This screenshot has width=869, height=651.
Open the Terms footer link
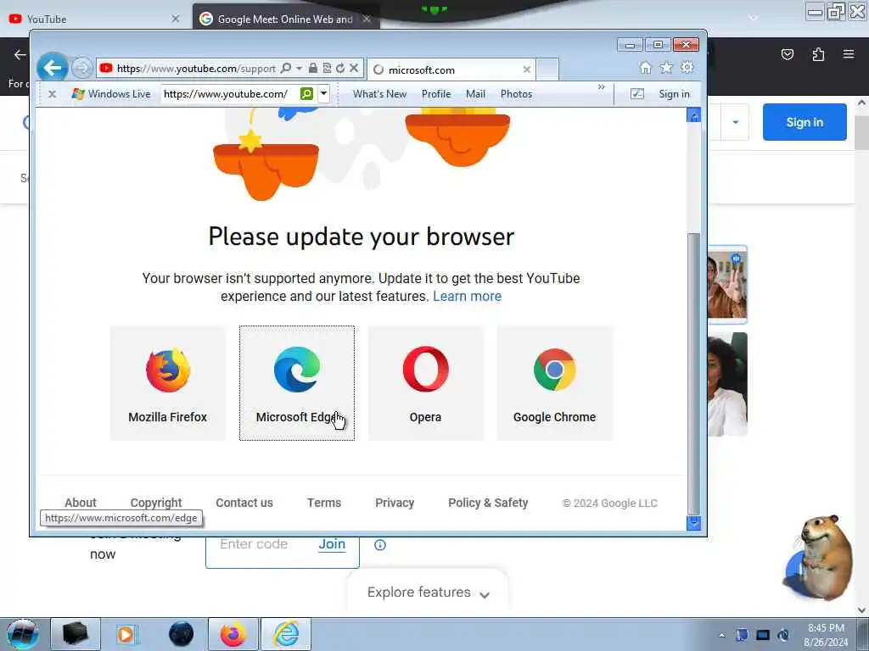tap(324, 503)
